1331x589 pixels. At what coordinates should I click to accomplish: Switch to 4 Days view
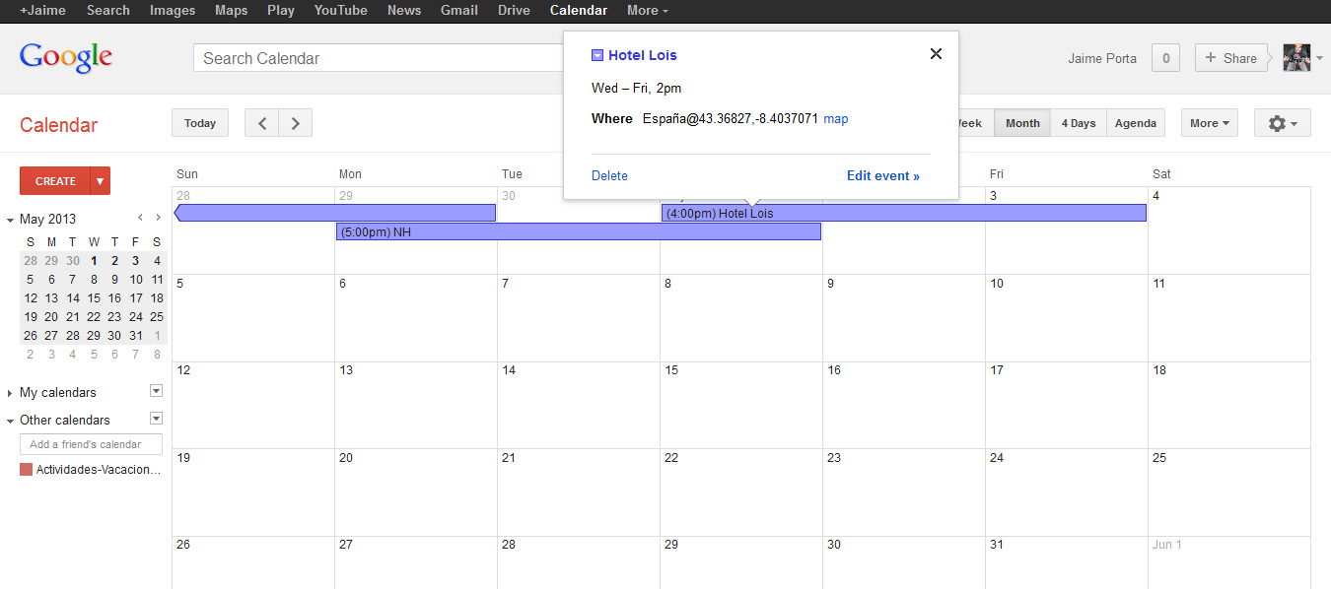pyautogui.click(x=1078, y=123)
